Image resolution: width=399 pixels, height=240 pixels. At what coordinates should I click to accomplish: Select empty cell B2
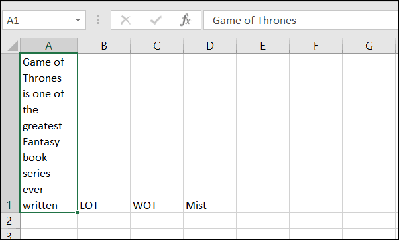tap(104, 221)
